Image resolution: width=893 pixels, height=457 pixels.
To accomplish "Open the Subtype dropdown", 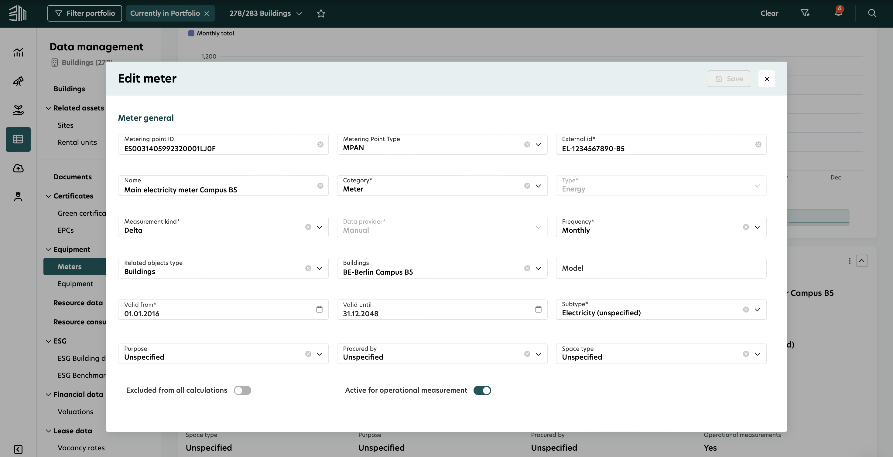I will click(x=757, y=310).
